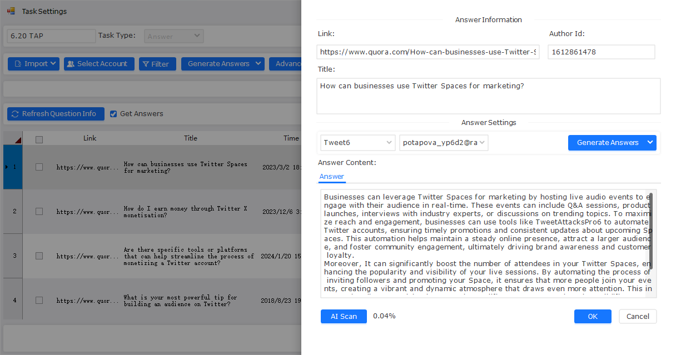
Task: Click the 0.04% AI scan result
Action: [384, 316]
